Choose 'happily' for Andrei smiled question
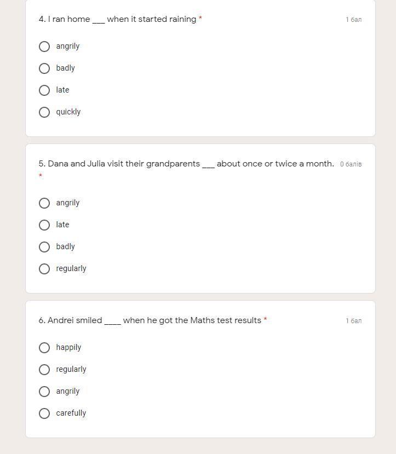Image resolution: width=396 pixels, height=454 pixels. [x=44, y=348]
